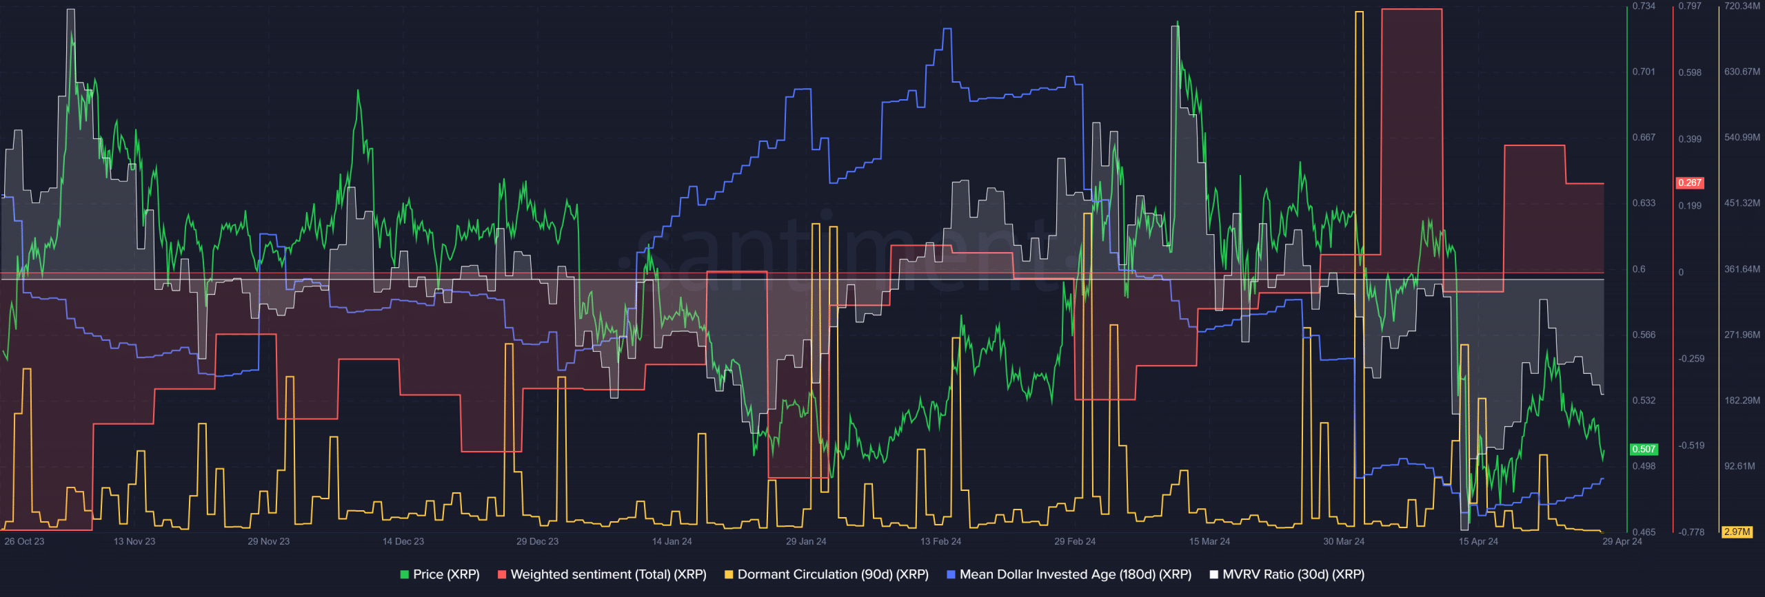Select the 30 Mar 24 date label
Screen dimensions: 1765x597
[x=1344, y=541]
